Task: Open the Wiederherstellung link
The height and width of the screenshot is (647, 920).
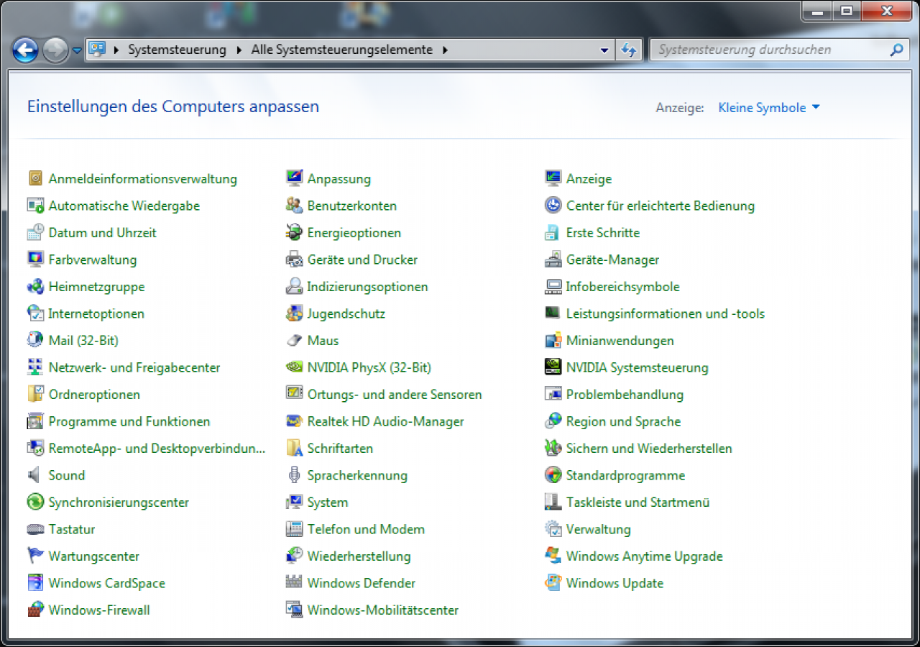Action: (359, 556)
